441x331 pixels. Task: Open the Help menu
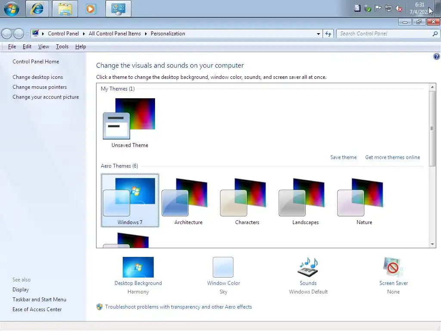pos(81,47)
